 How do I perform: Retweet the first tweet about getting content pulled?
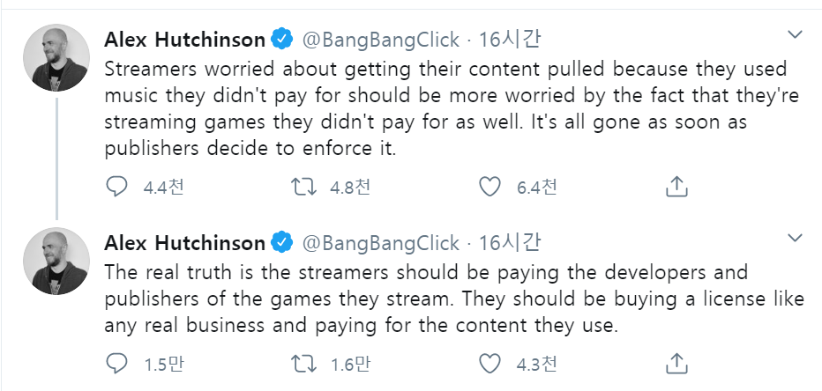[302, 186]
